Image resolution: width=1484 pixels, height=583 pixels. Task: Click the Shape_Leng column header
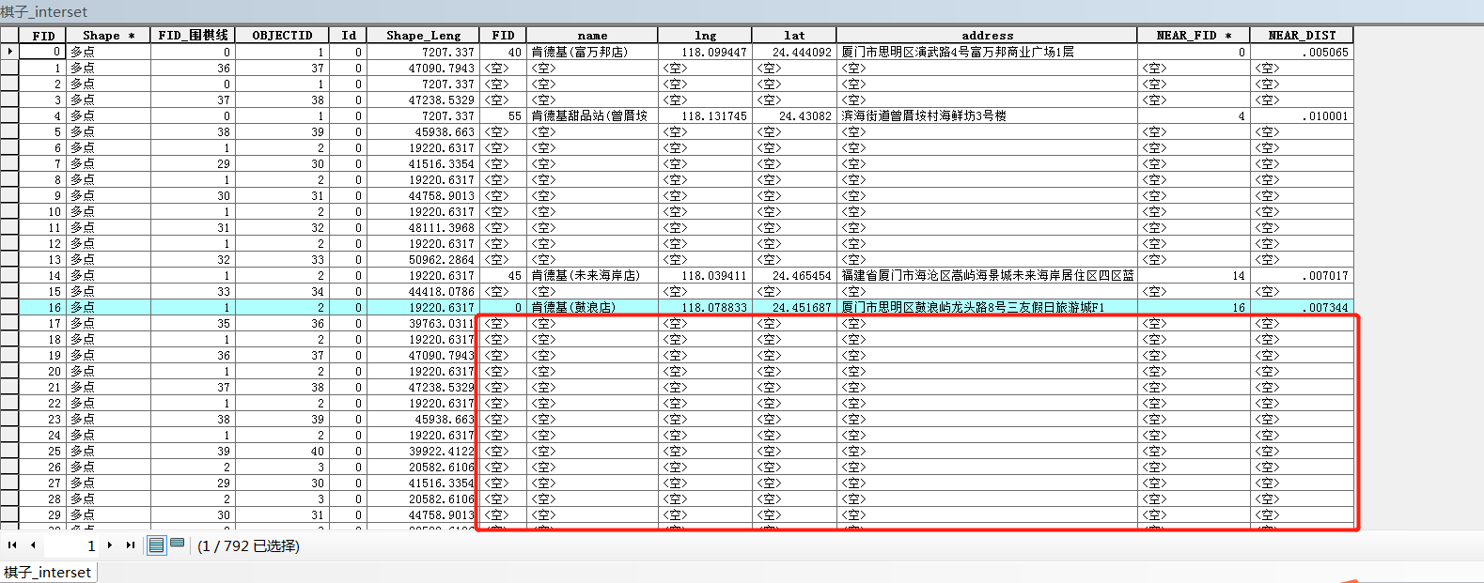coord(423,36)
